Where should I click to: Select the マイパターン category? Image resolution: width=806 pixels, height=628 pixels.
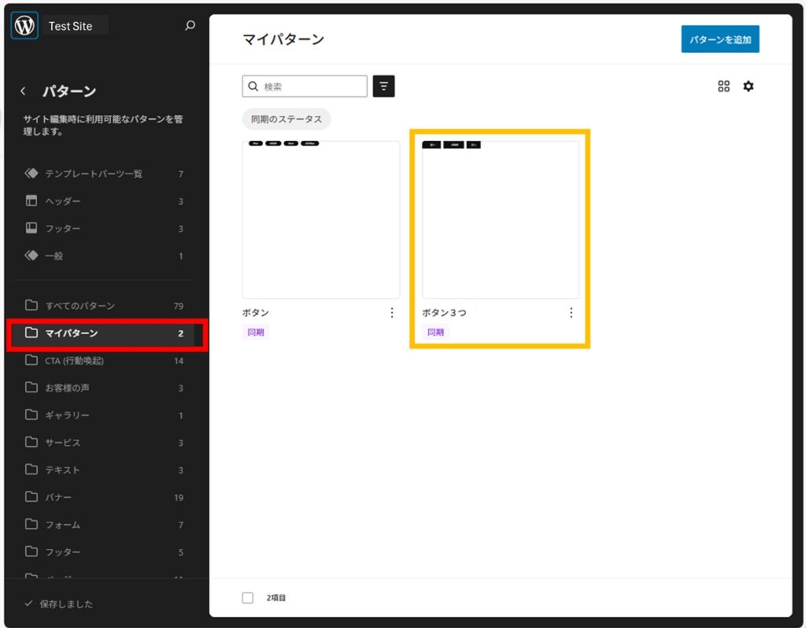click(72, 333)
